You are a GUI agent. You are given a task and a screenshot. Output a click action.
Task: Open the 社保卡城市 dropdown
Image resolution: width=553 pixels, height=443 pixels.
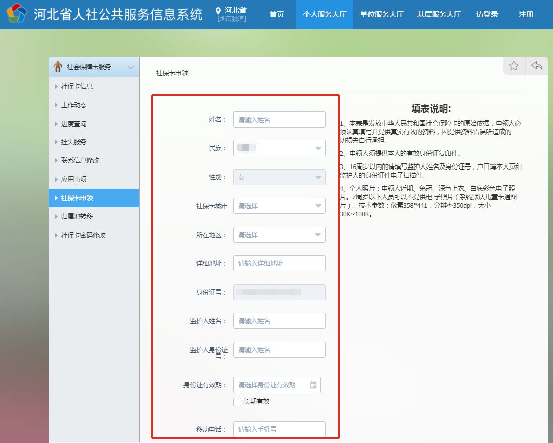point(279,206)
